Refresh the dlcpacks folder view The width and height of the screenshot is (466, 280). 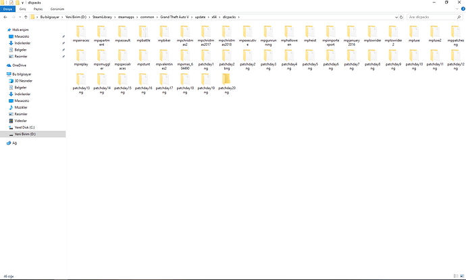[x=401, y=18]
